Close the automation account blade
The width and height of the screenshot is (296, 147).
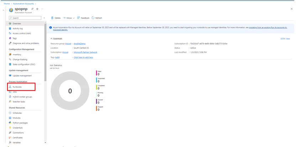point(292,9)
